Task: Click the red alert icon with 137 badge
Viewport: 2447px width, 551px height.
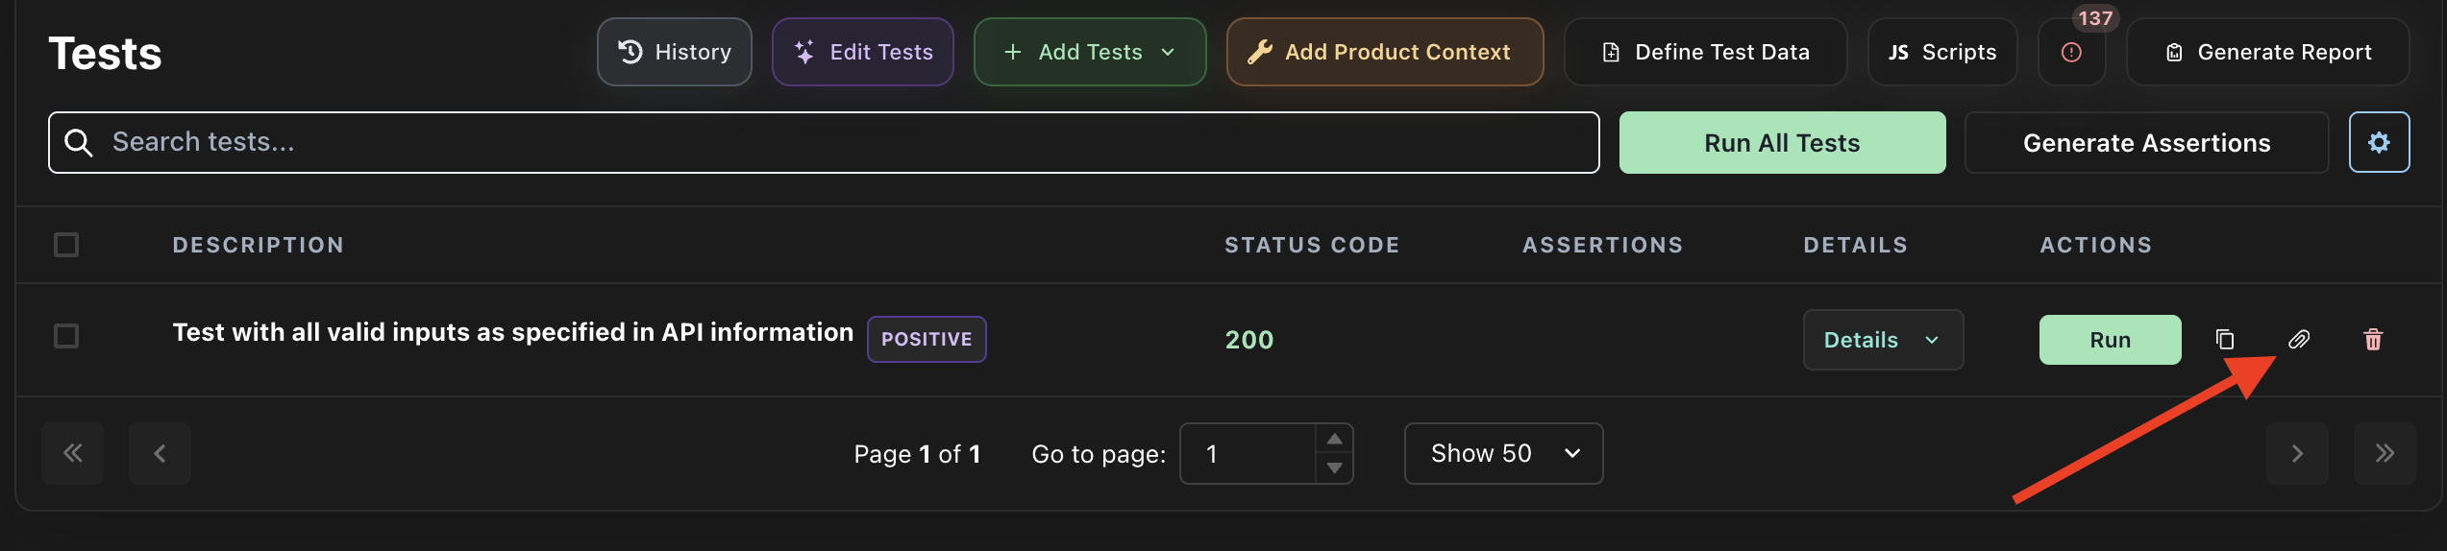Action: (x=2072, y=52)
